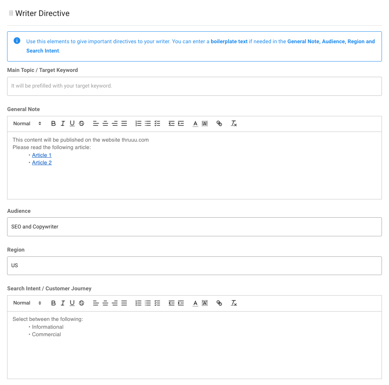Screen dimensions: 389x385
Task: Clear formatting in General Note toolbar
Action: click(x=234, y=124)
